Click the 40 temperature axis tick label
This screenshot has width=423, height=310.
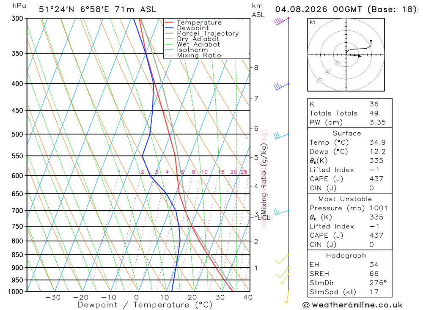(x=248, y=298)
